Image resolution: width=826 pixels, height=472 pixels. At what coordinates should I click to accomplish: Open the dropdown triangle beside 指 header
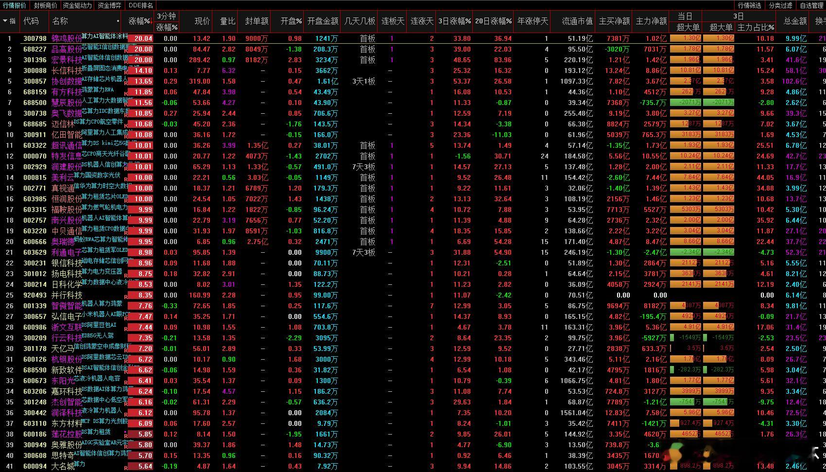pos(5,21)
